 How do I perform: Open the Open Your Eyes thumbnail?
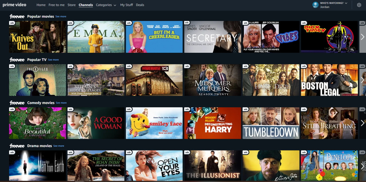click(154, 166)
